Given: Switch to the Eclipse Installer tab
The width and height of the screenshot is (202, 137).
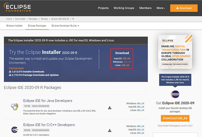Looking at the screenshot, I should [x=14, y=26].
